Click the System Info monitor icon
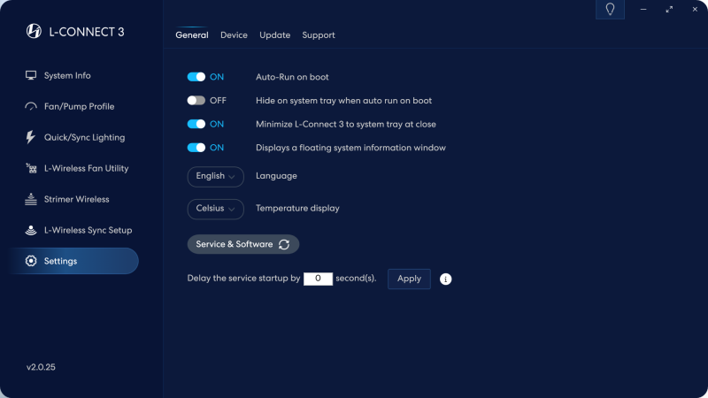Viewport: 708px width, 398px height. coord(31,75)
